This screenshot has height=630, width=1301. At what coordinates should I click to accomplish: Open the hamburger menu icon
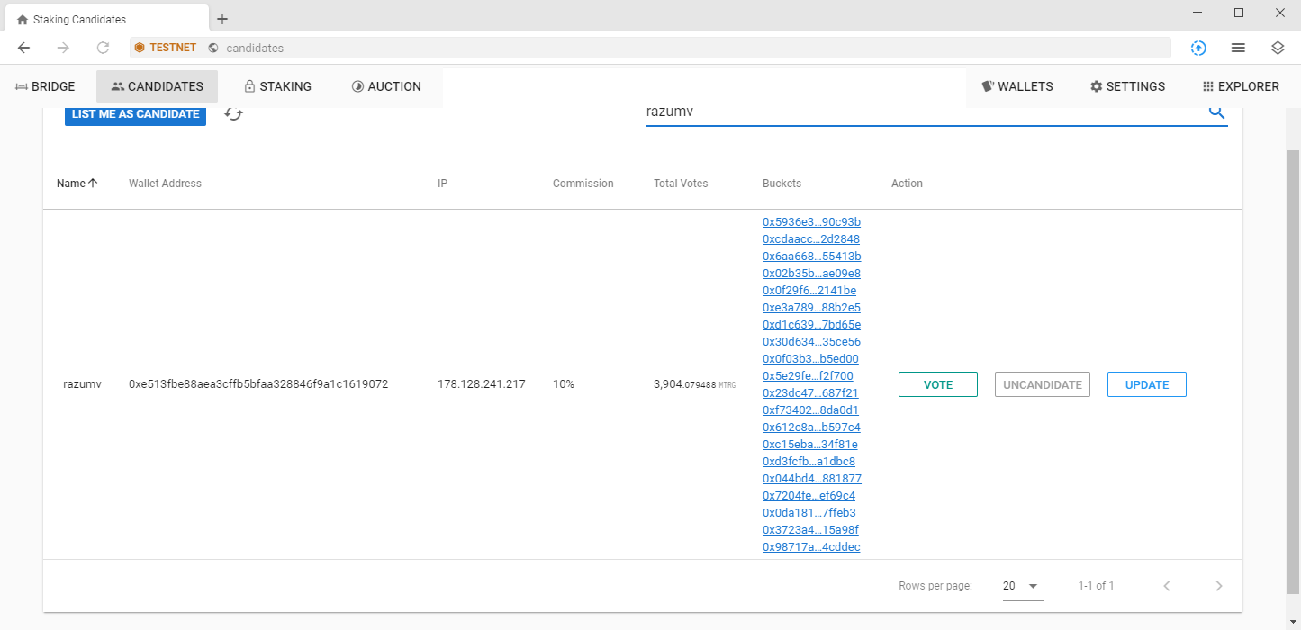click(1238, 48)
